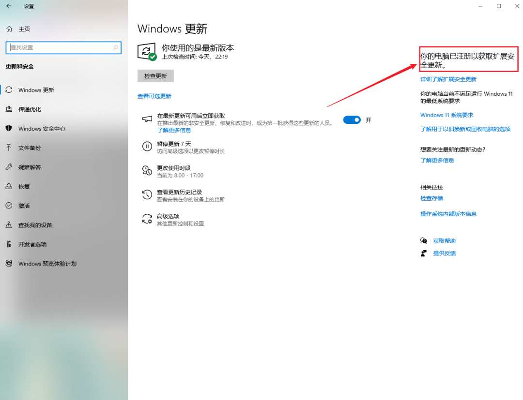Open Windows 预览体验计划 from the sidebar
Image resolution: width=523 pixels, height=400 pixels.
[10, 264]
